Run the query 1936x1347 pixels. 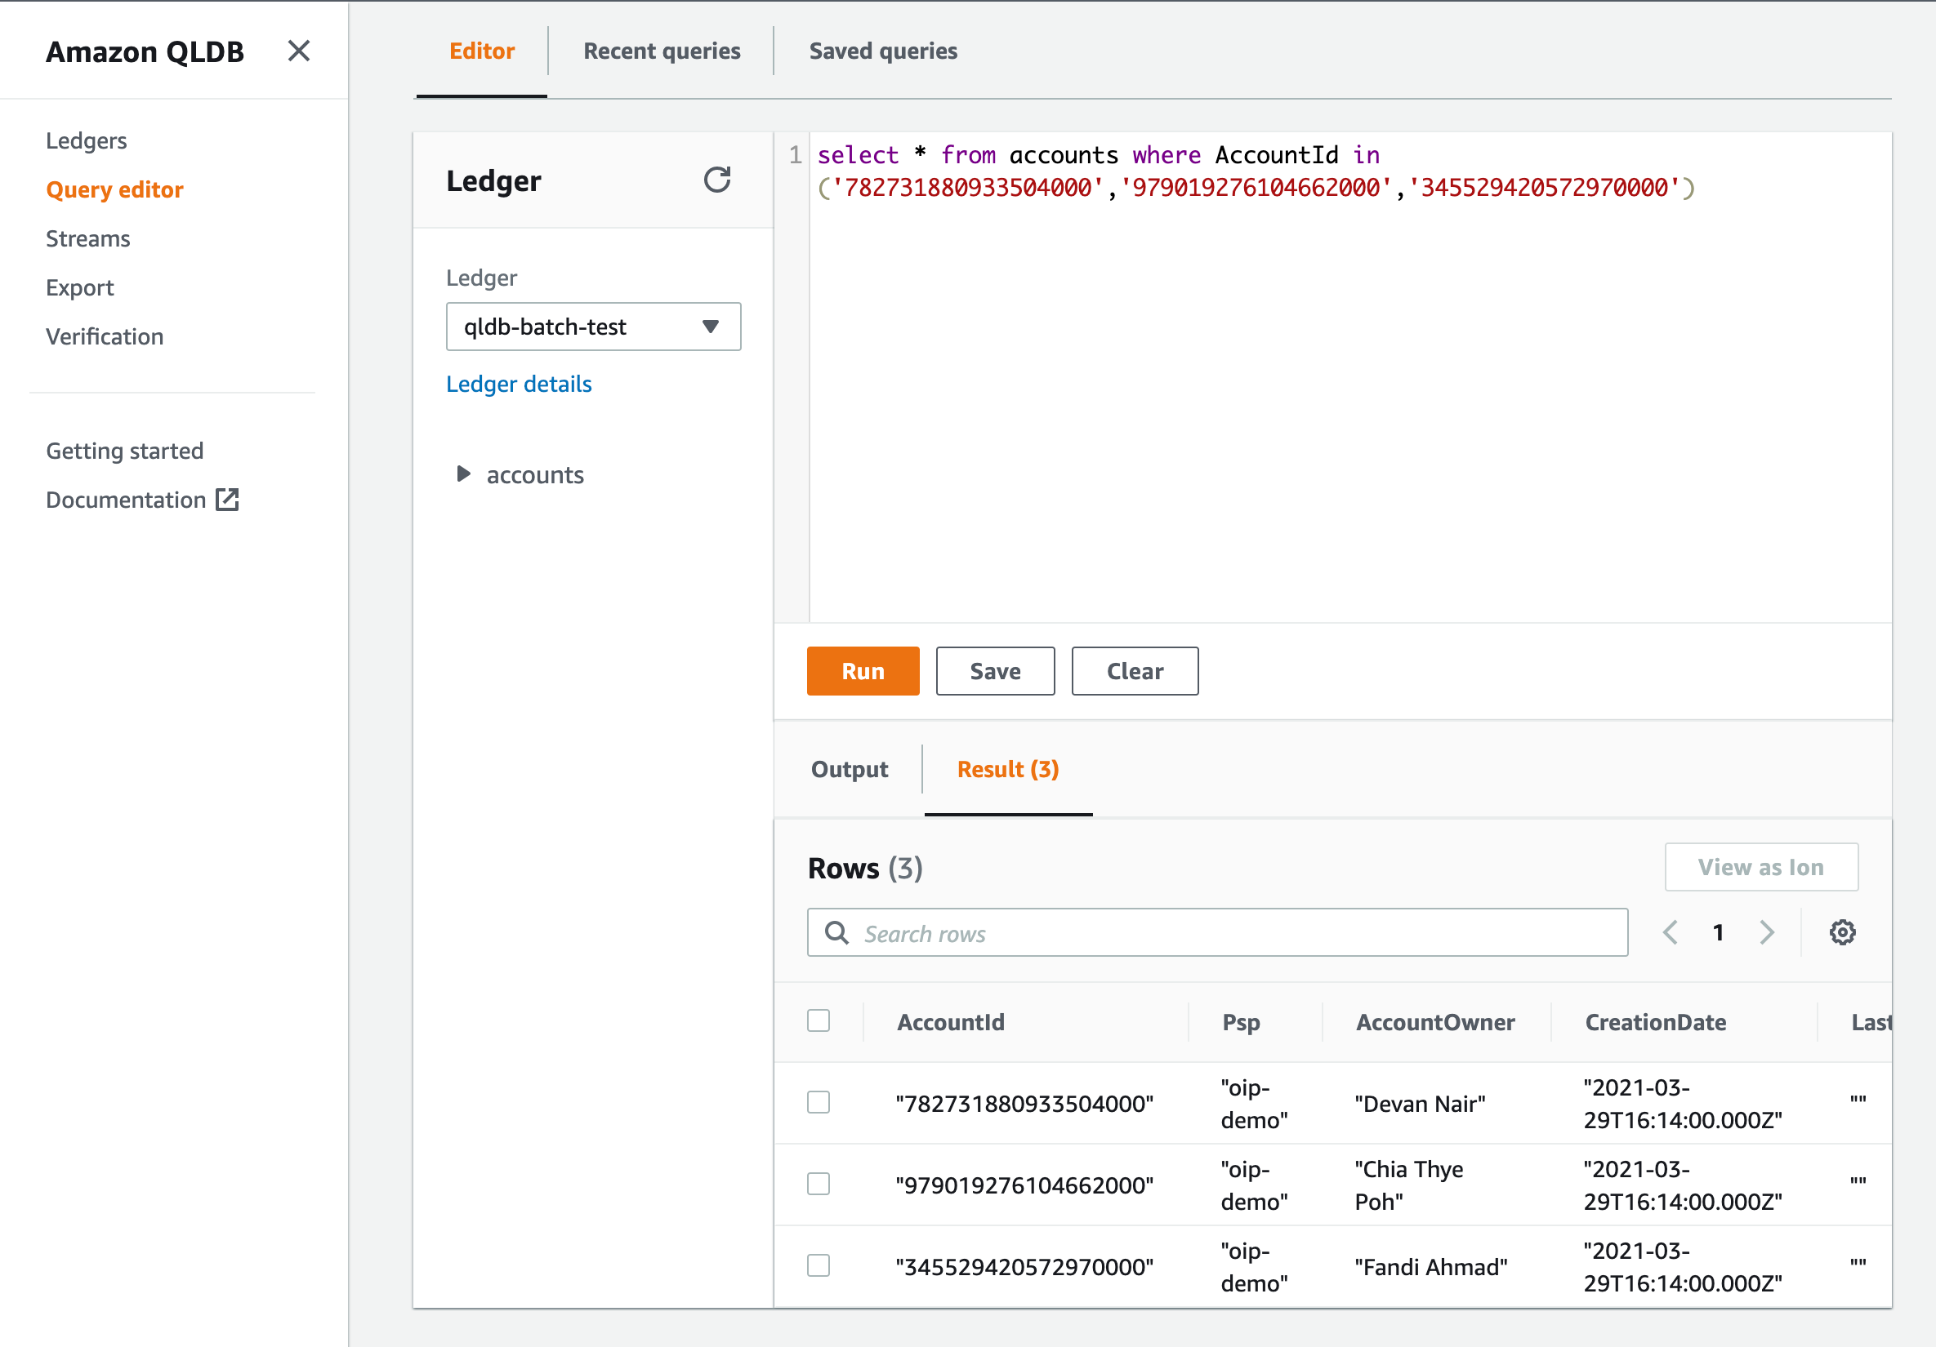863,671
